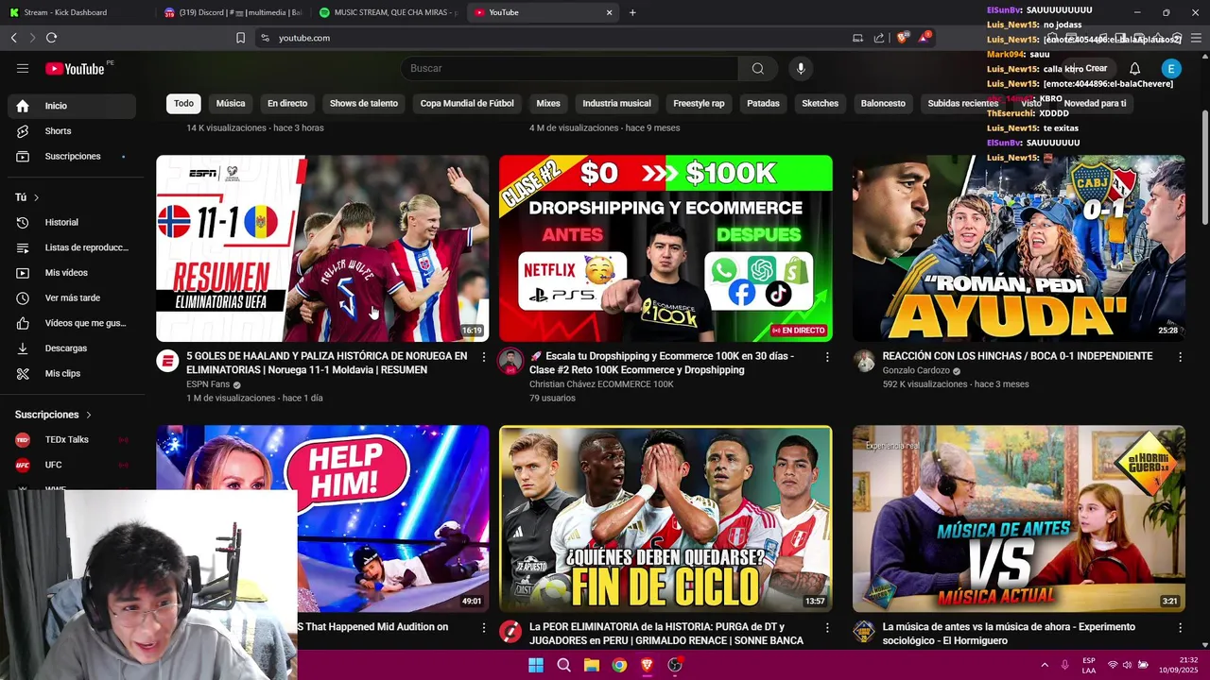Select the Música filter chip

231,103
